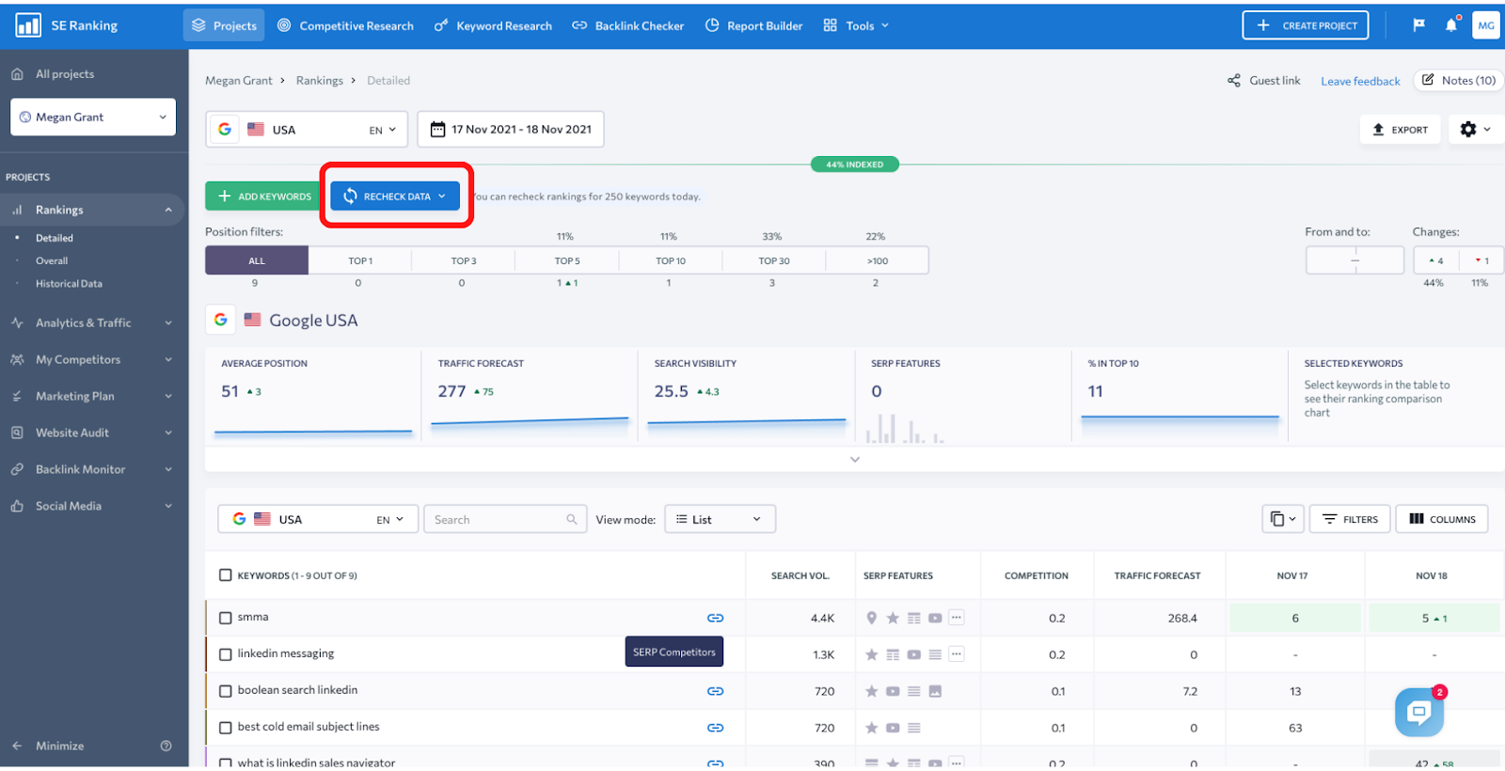The image size is (1505, 771).
Task: Click link icon for best cold email subject lines
Action: (x=715, y=728)
